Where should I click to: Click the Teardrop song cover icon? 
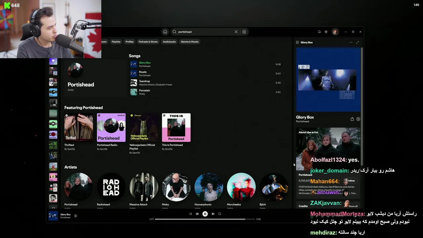coord(134,83)
